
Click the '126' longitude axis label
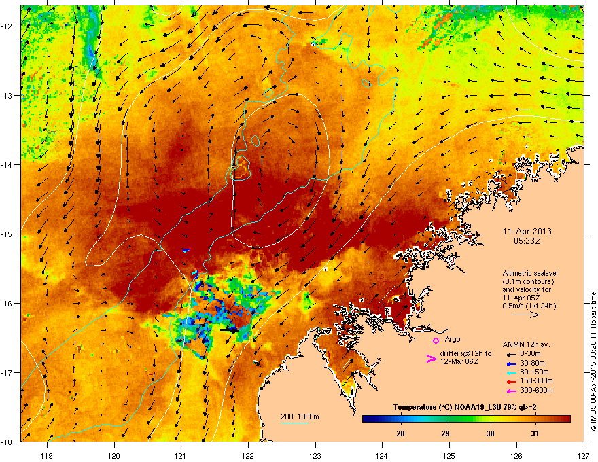click(516, 455)
